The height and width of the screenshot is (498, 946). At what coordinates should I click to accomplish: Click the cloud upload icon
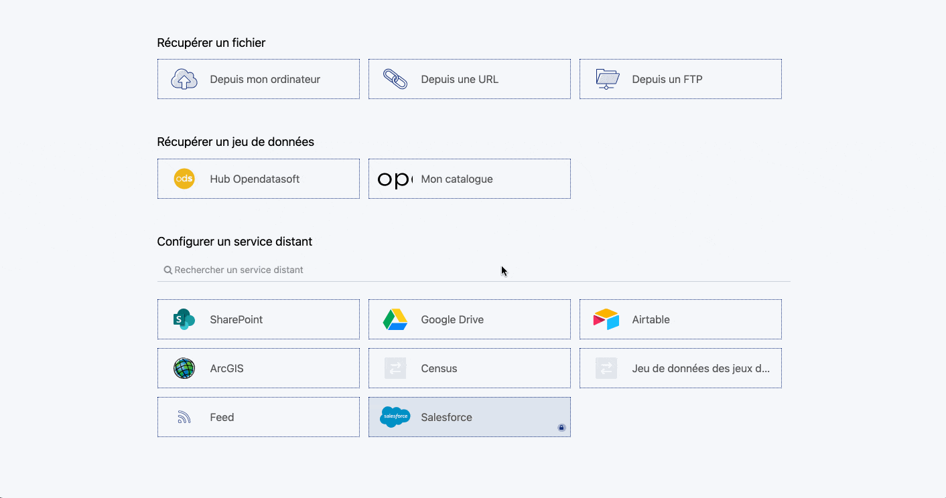(184, 79)
